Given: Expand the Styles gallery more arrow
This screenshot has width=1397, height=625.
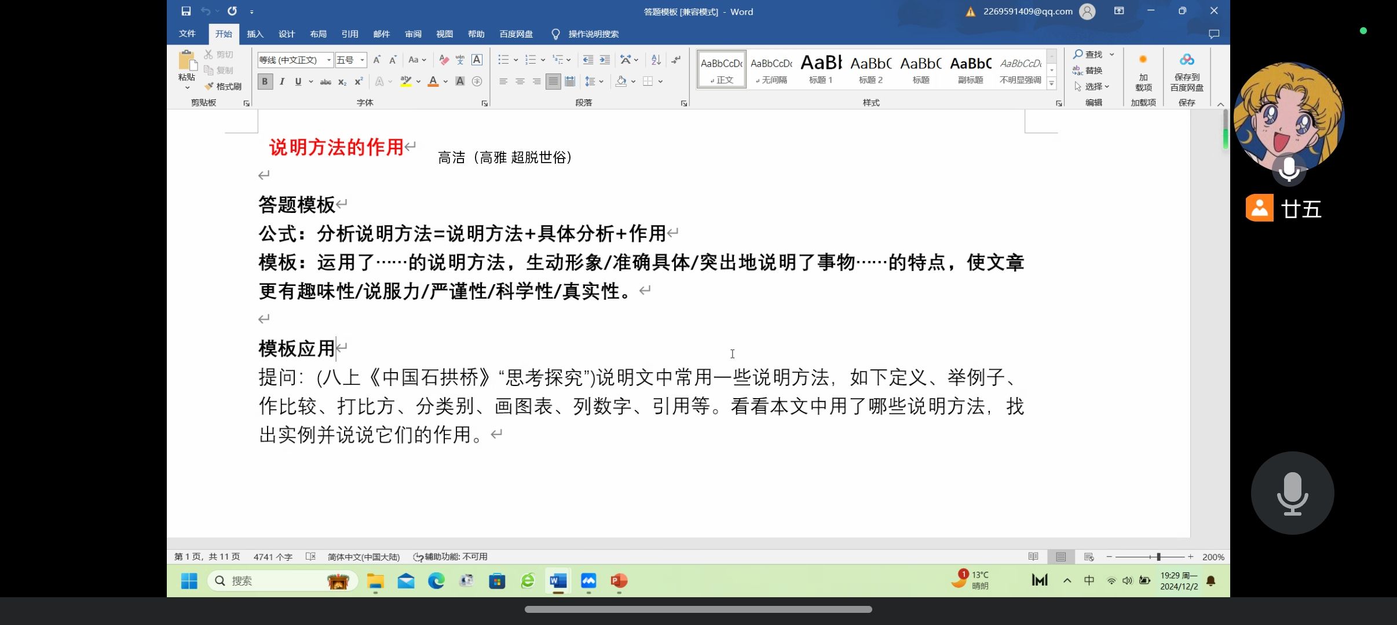Looking at the screenshot, I should (x=1051, y=84).
